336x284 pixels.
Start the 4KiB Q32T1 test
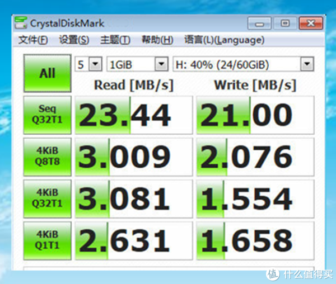[48, 199]
